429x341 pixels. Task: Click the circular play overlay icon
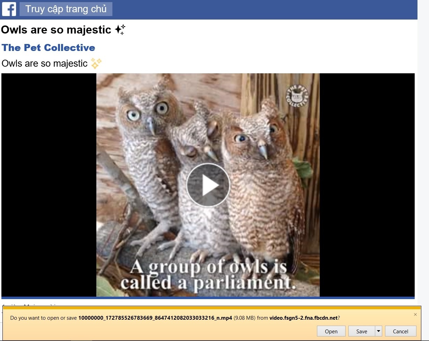tap(208, 185)
